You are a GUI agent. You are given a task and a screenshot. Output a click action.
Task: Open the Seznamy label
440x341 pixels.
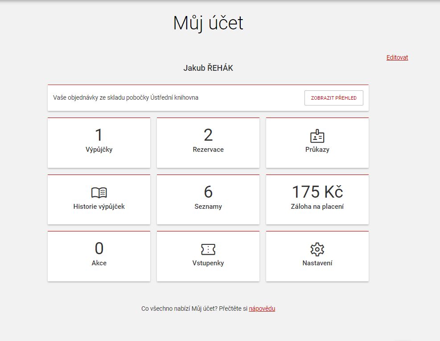tap(208, 207)
